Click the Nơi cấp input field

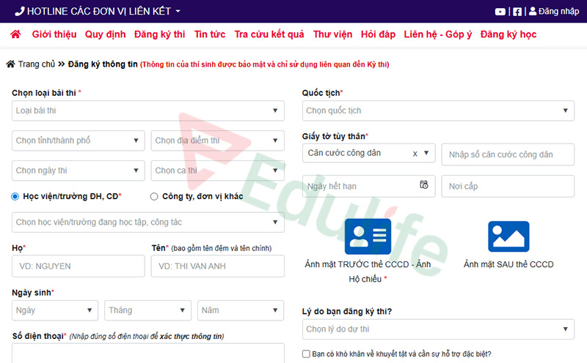pyautogui.click(x=508, y=186)
